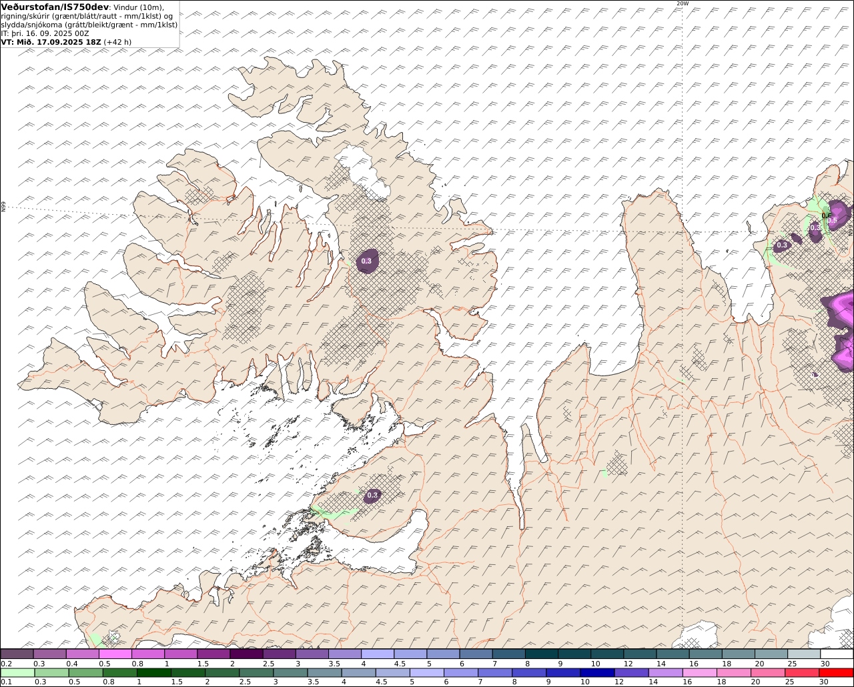854x687 pixels.
Task: Choose the light pink swatch labeled 16 in lower legend
Action: (x=699, y=673)
